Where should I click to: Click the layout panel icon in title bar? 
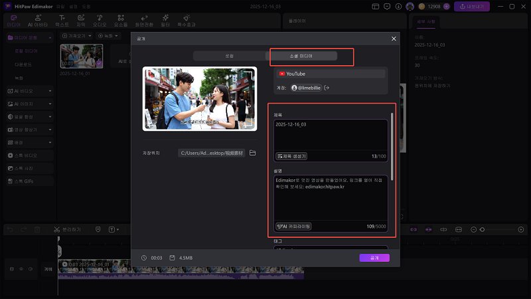click(x=375, y=7)
